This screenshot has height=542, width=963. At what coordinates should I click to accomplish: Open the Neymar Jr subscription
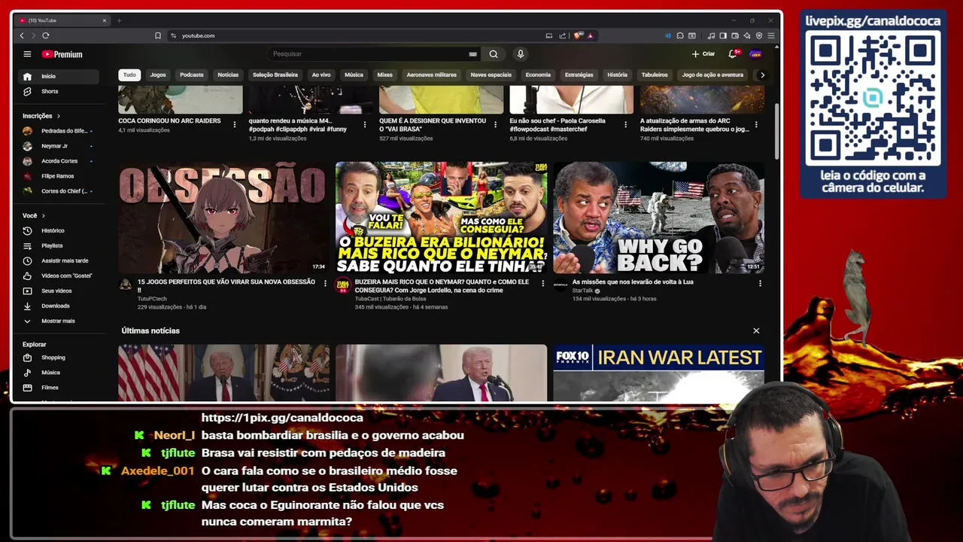coord(59,146)
